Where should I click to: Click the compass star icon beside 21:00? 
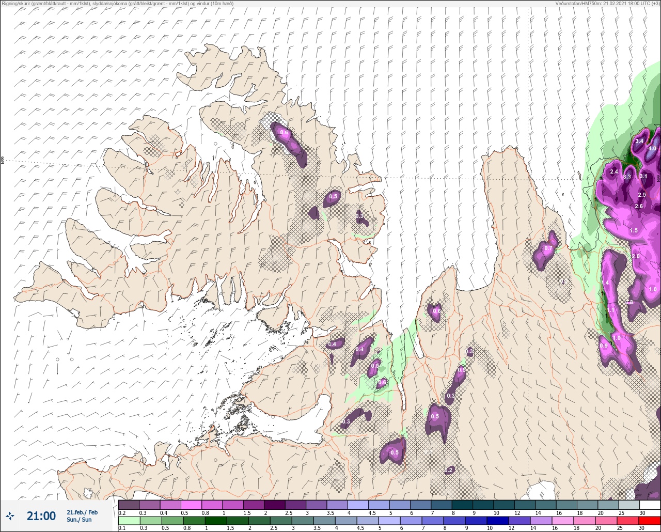tap(10, 516)
